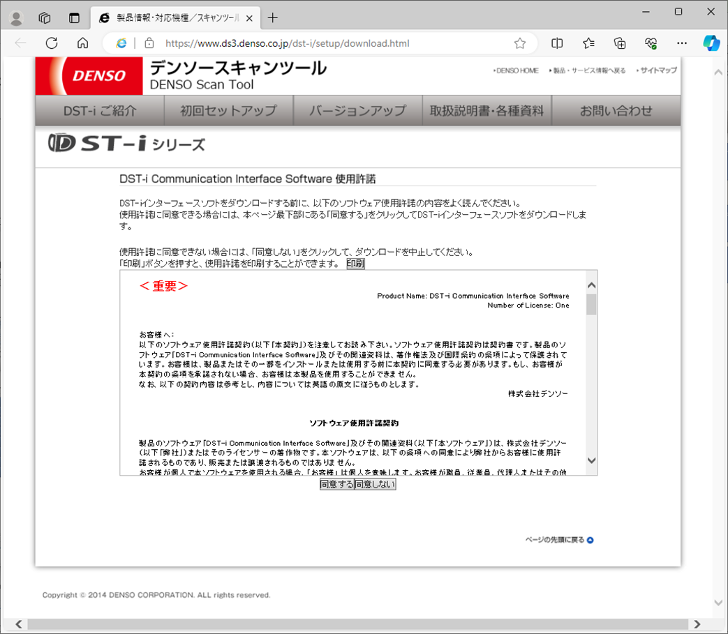
Task: Go back to the previous page
Action: 20,43
